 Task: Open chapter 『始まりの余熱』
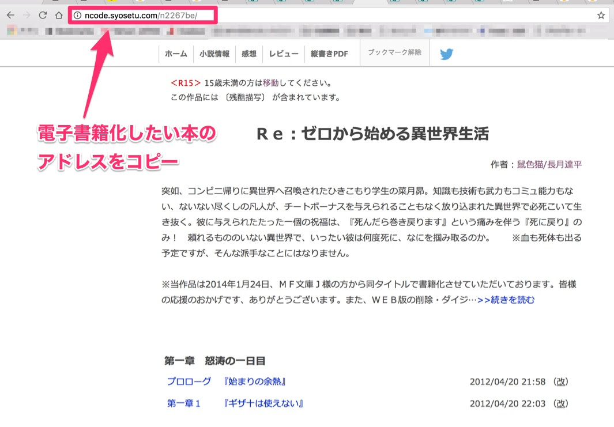[254, 381]
